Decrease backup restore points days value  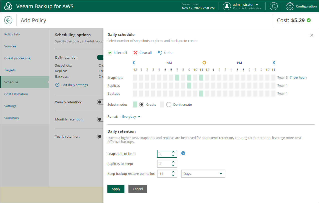[173, 175]
